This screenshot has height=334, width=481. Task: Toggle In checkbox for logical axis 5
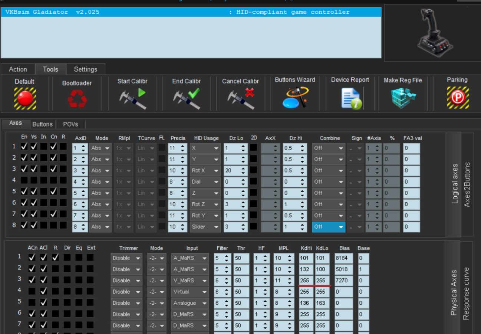pos(44,191)
